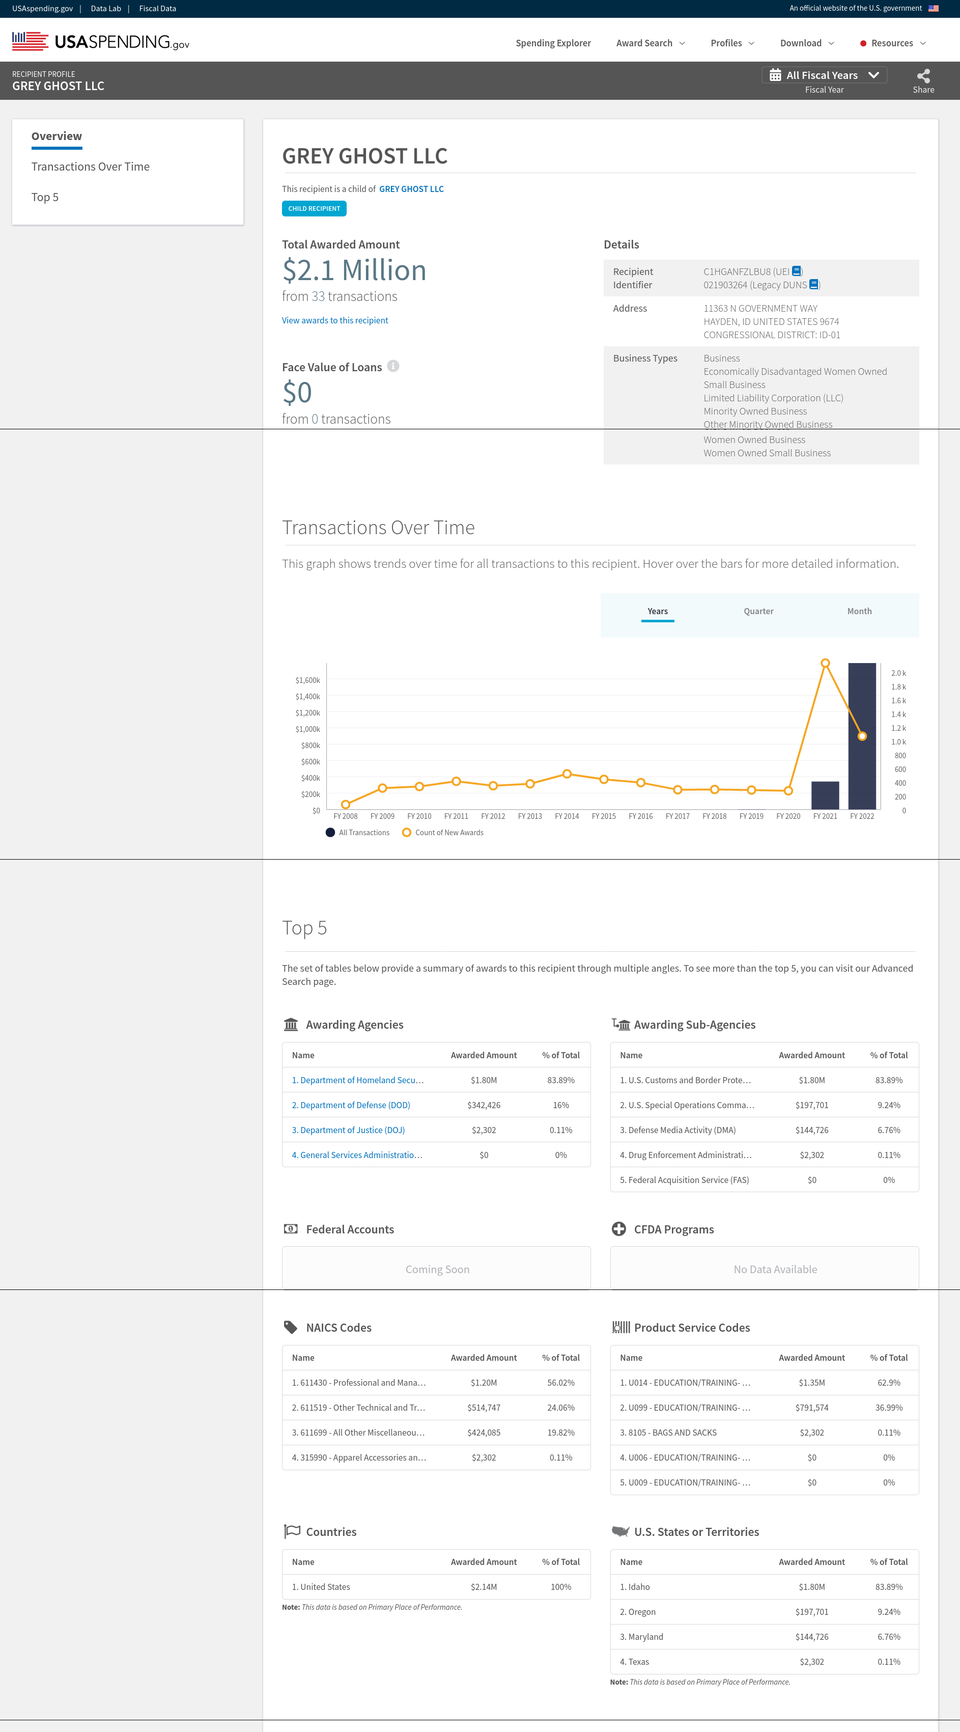Click the calendar icon in Fiscal Year picker
960x1732 pixels.
click(x=775, y=75)
